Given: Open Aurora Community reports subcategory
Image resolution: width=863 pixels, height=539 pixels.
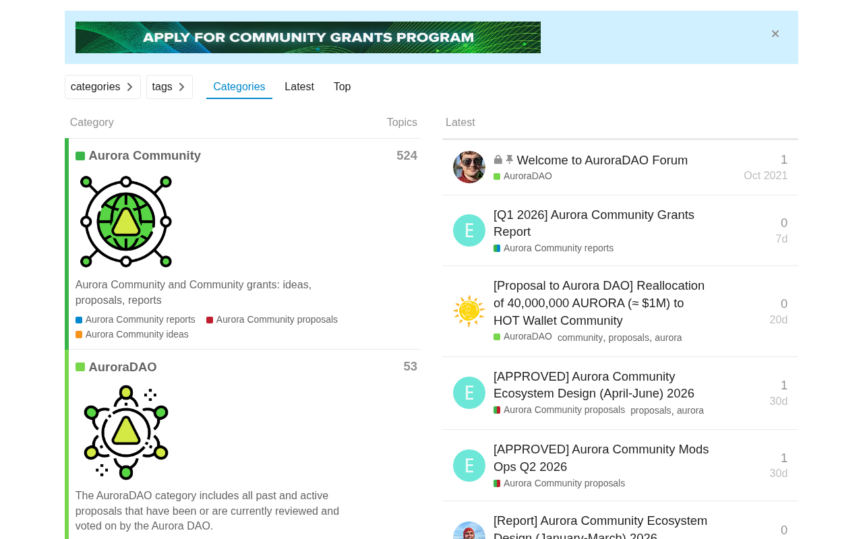Looking at the screenshot, I should (x=140, y=320).
